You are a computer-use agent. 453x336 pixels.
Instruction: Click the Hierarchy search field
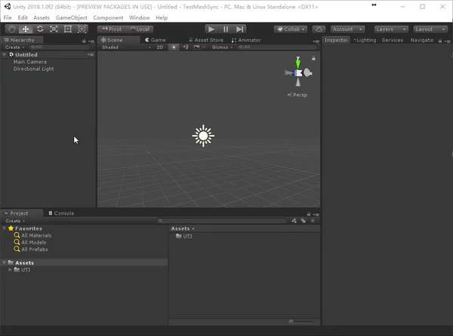click(x=62, y=47)
